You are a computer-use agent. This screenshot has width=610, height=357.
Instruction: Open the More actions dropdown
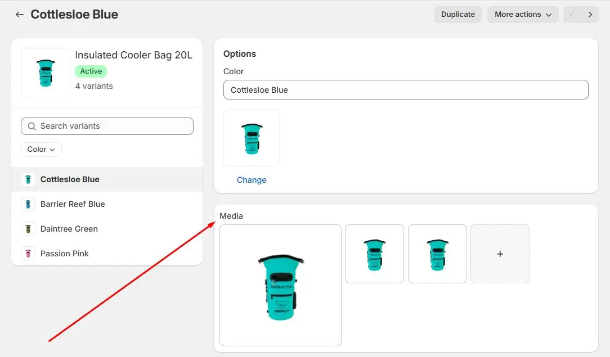(x=523, y=14)
